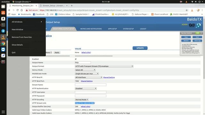Open the Amazon launcher in the dock
The width and height of the screenshot is (205, 115).
click(x=3, y=19)
